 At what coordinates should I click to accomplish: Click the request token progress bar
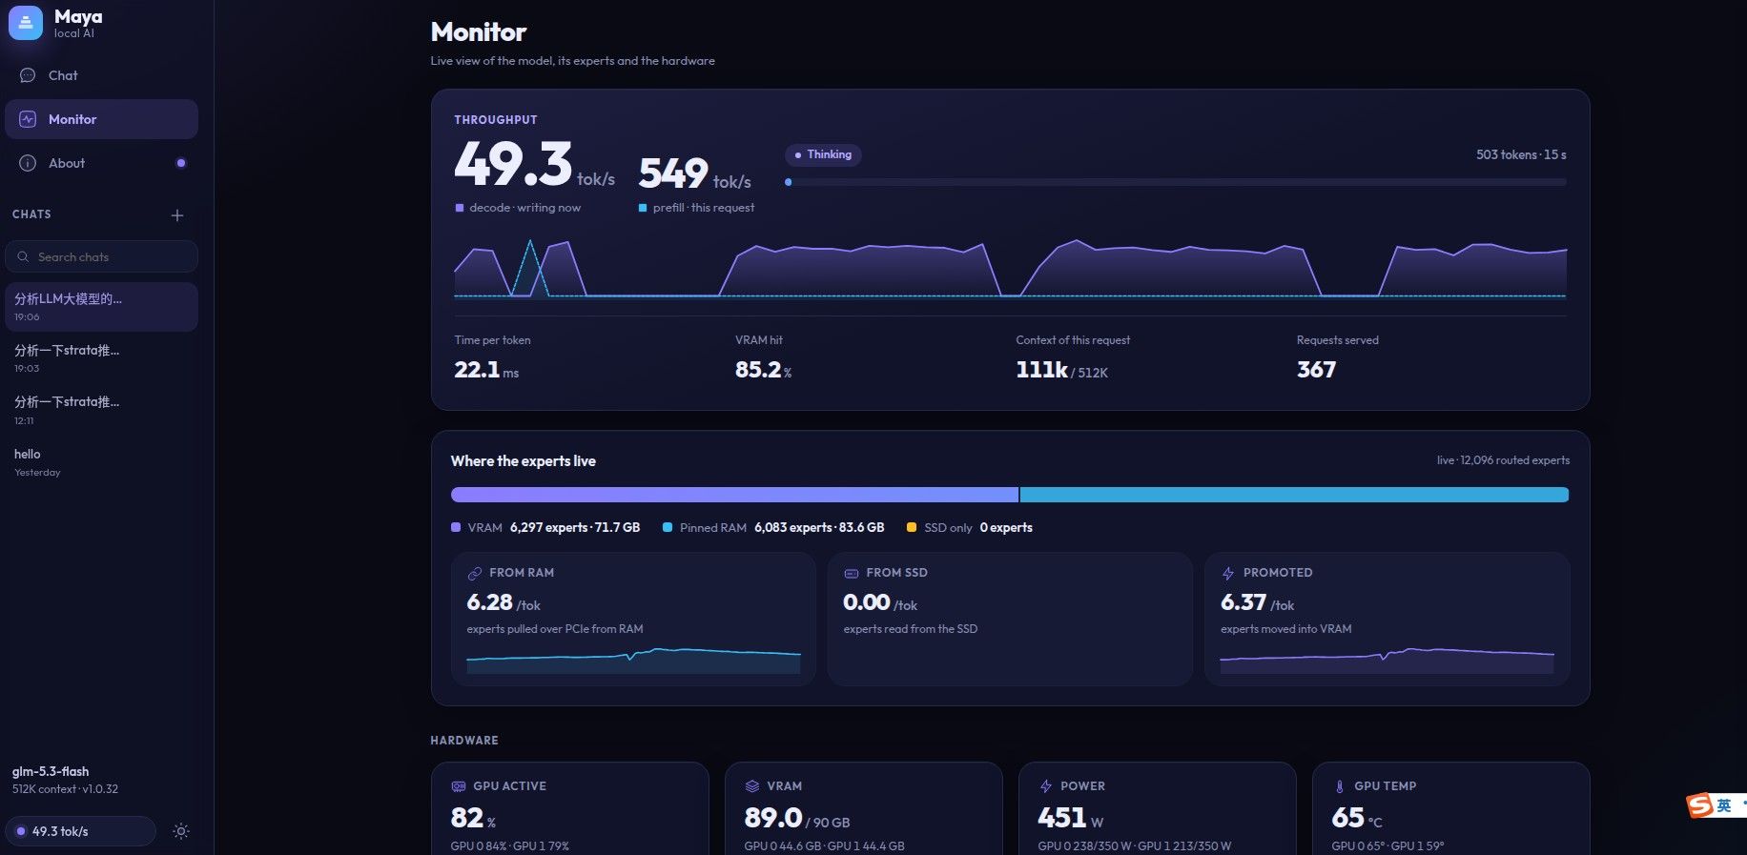point(1176,182)
